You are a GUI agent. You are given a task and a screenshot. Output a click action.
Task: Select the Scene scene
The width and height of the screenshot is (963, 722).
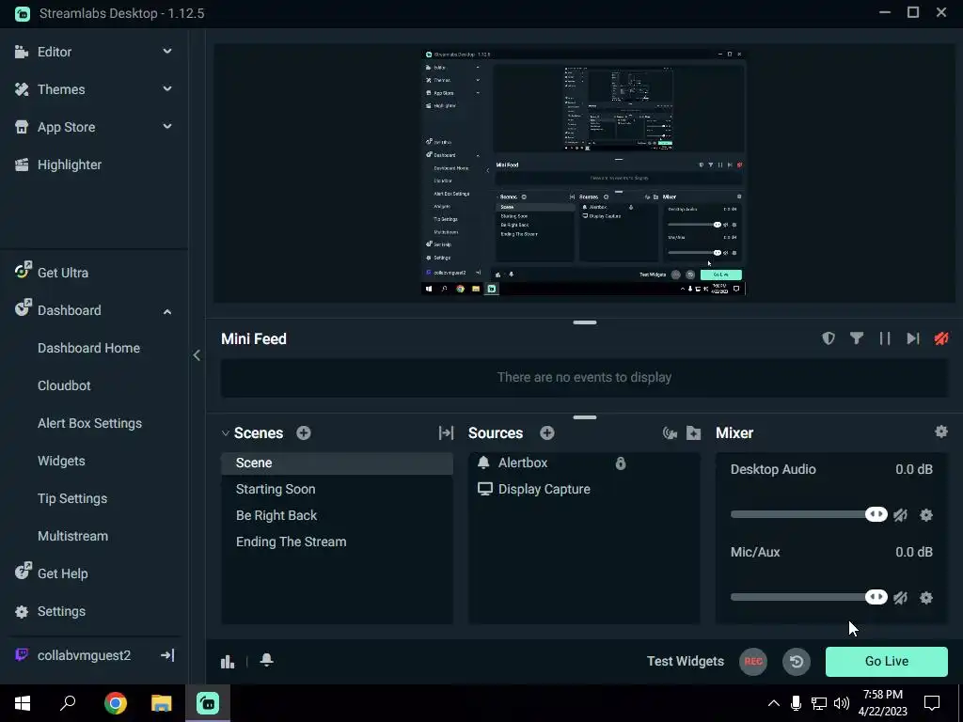[338, 463]
